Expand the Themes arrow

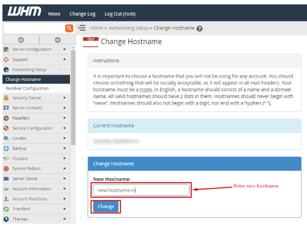point(65,219)
